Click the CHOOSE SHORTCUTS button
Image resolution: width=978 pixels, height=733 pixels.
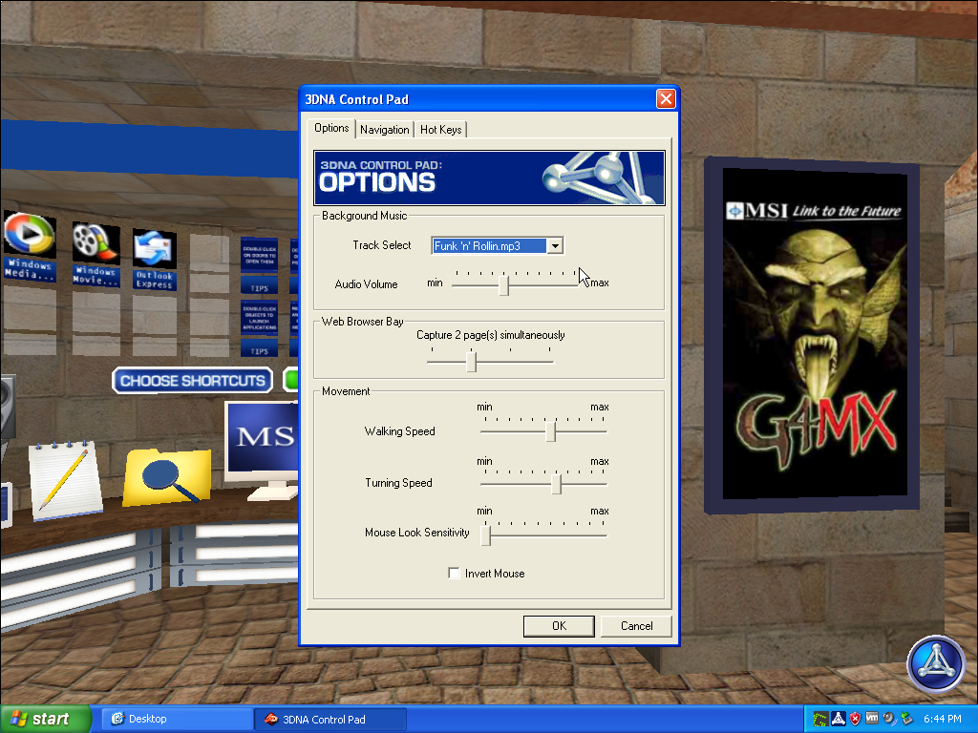192,381
